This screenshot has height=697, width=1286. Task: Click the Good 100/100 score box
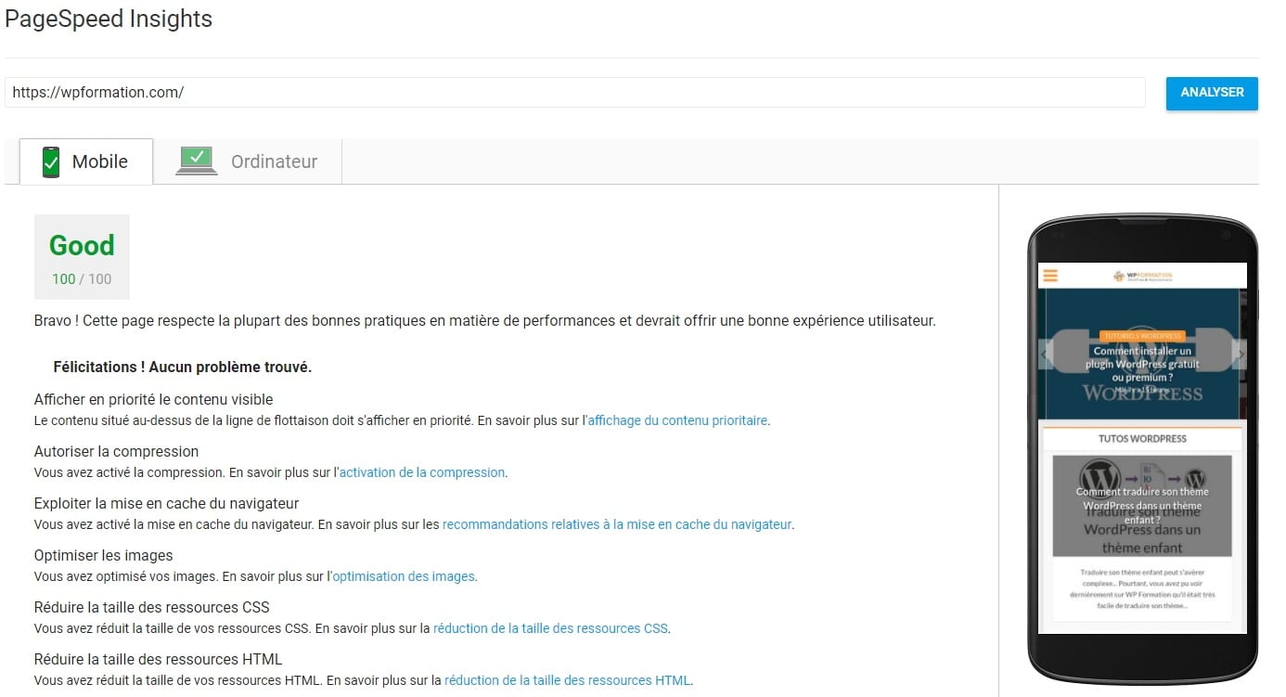pyautogui.click(x=82, y=257)
